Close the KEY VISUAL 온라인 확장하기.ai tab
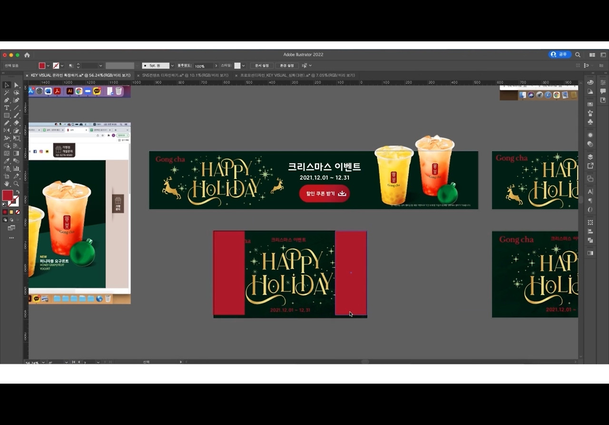The height and width of the screenshot is (425, 609). 27,75
